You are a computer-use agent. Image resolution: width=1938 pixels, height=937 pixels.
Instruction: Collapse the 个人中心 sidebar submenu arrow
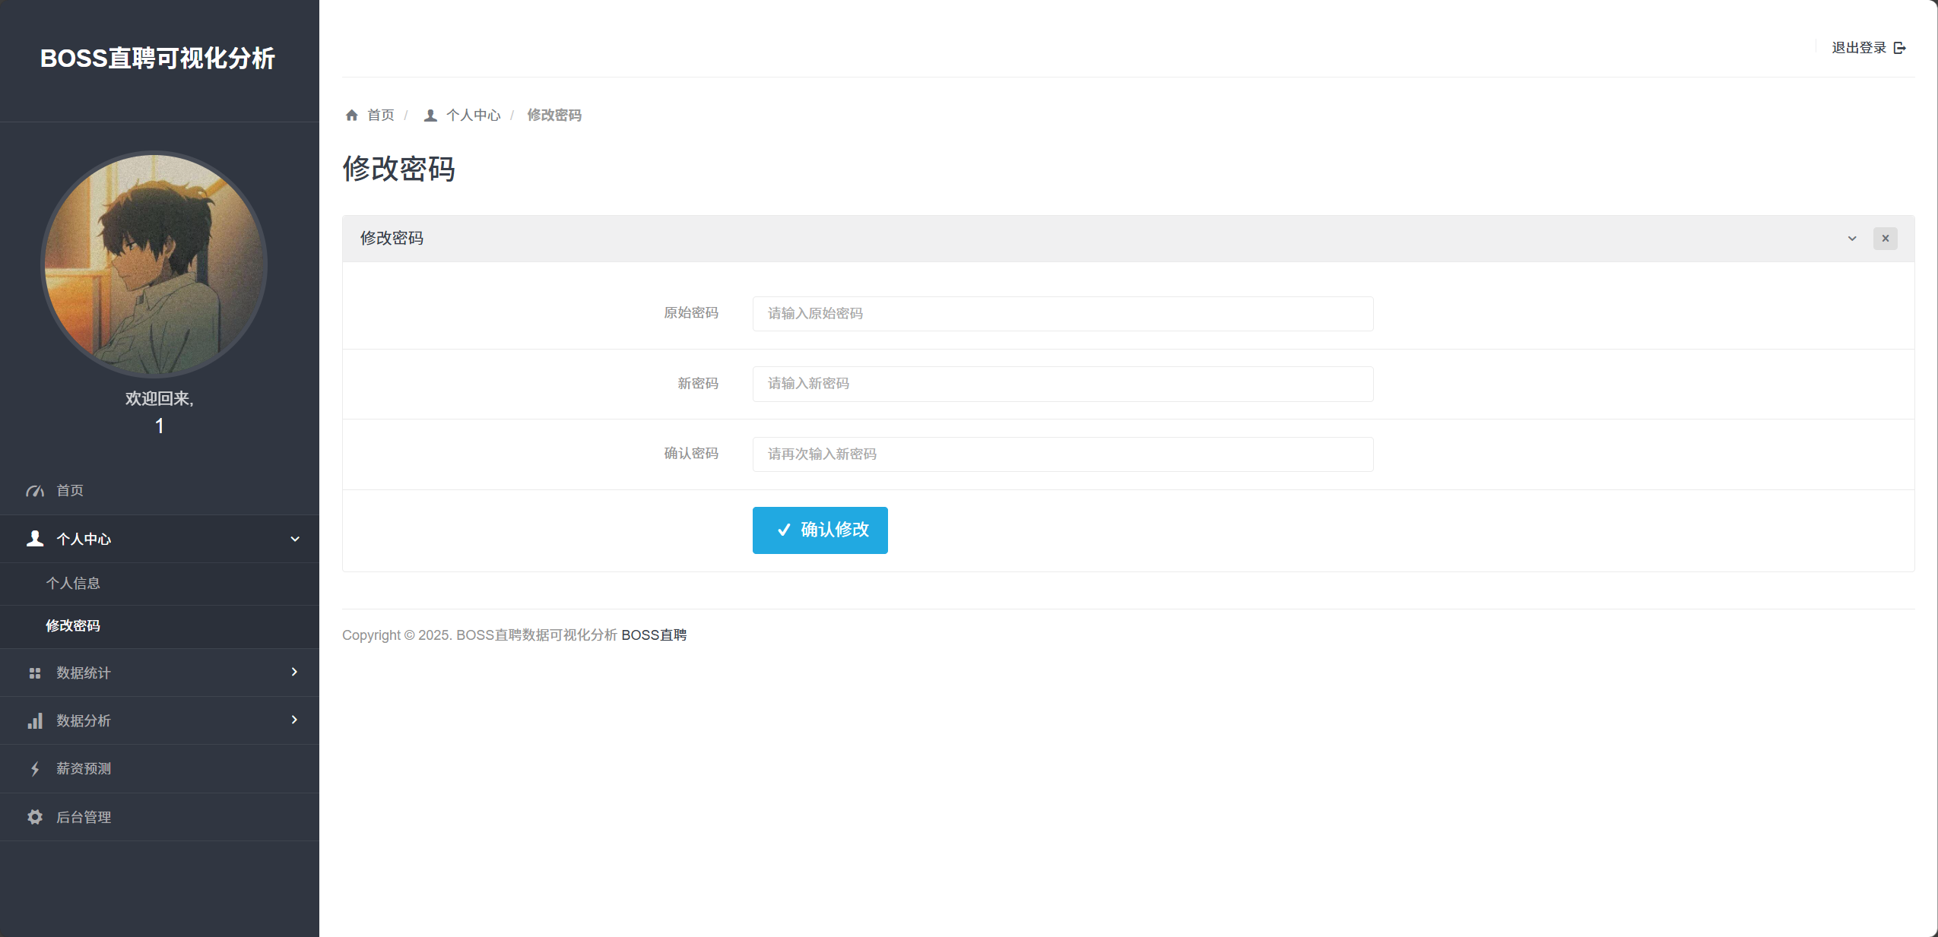(x=295, y=539)
